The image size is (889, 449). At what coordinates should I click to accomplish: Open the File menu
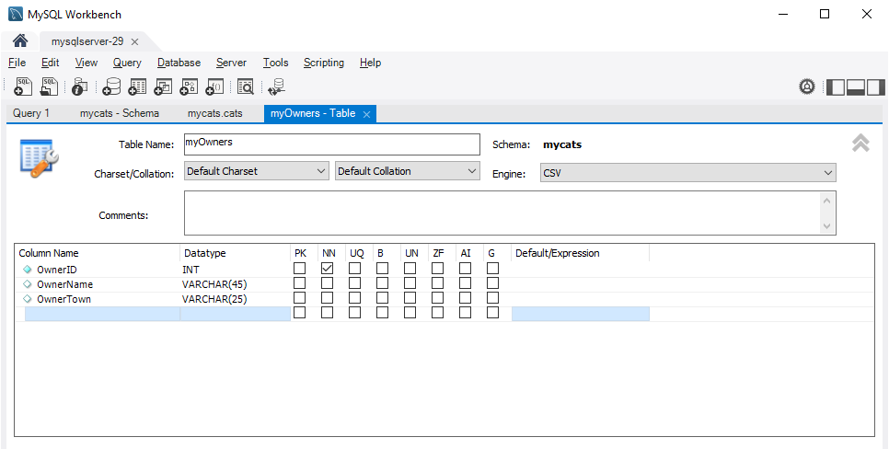point(17,63)
